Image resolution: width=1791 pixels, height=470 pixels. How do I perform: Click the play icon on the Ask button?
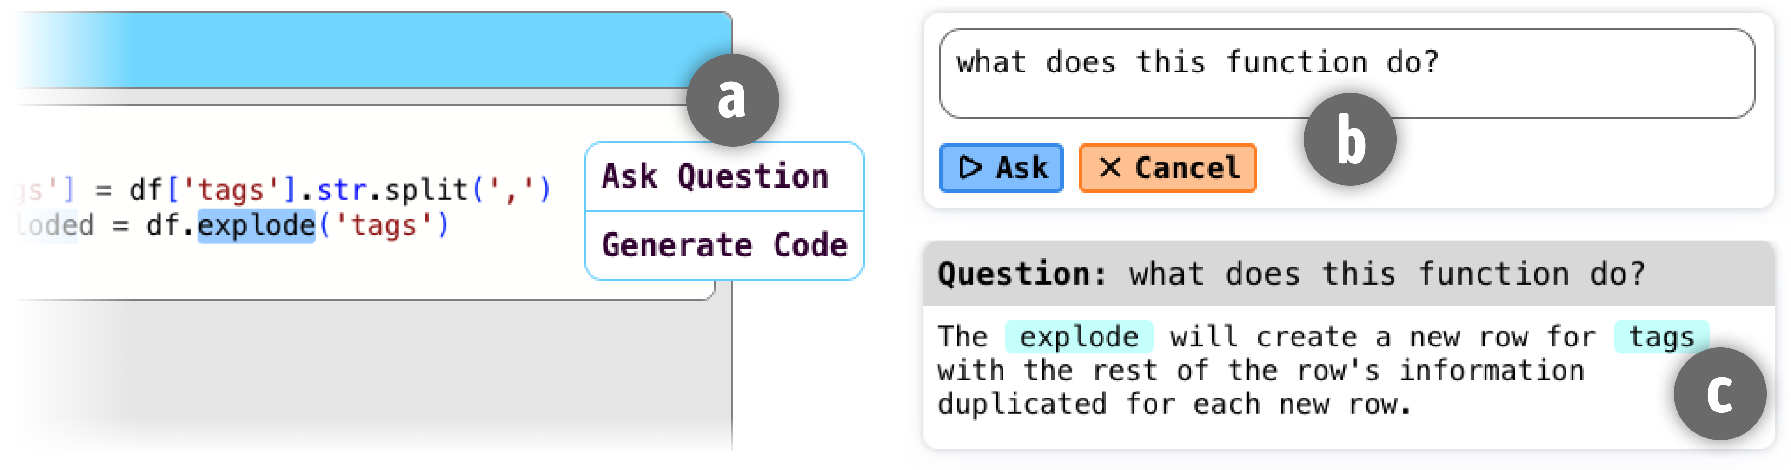tap(970, 168)
